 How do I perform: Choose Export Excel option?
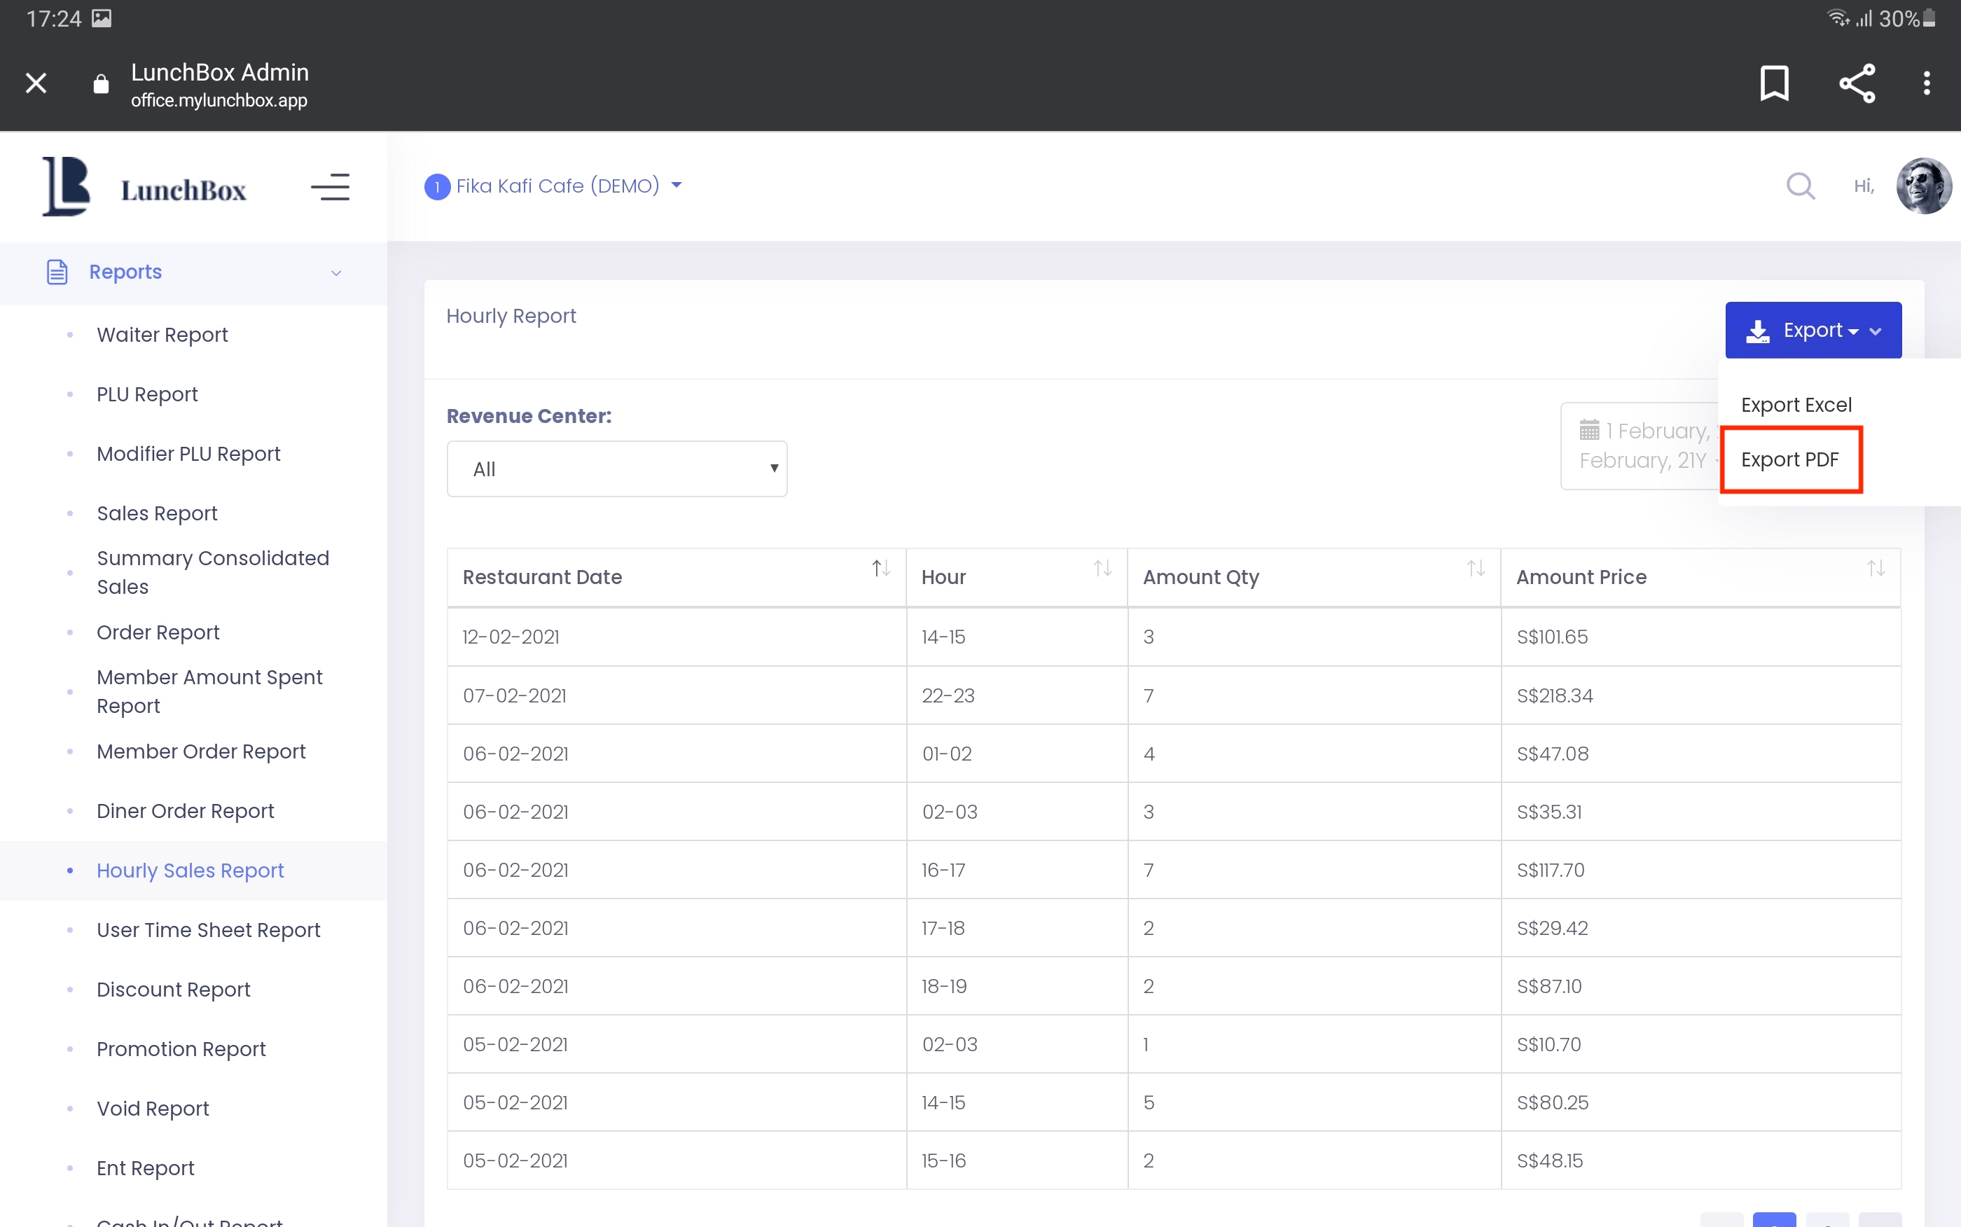point(1796,405)
